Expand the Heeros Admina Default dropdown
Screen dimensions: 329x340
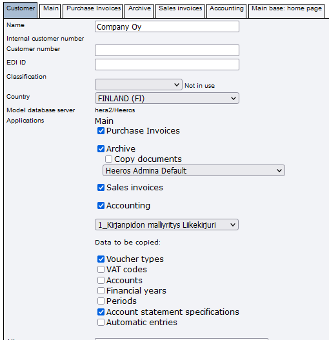[194, 170]
